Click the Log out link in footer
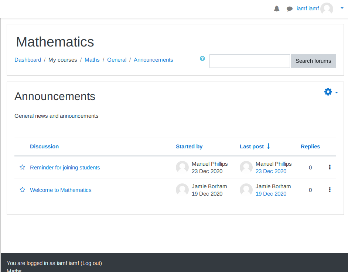Screen dimensions: 348x272 91,263
